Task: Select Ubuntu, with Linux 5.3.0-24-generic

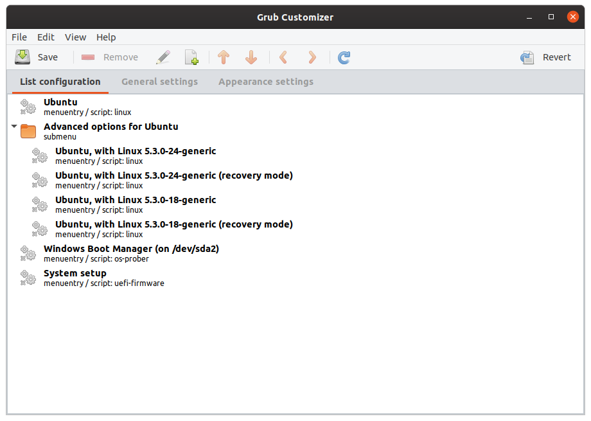Action: (x=295, y=156)
